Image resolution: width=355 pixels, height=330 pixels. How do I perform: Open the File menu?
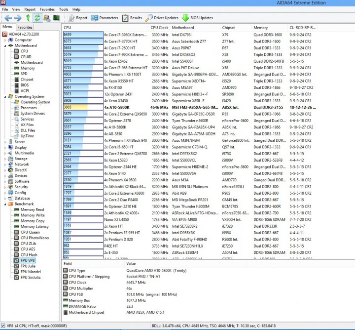pos(5,9)
